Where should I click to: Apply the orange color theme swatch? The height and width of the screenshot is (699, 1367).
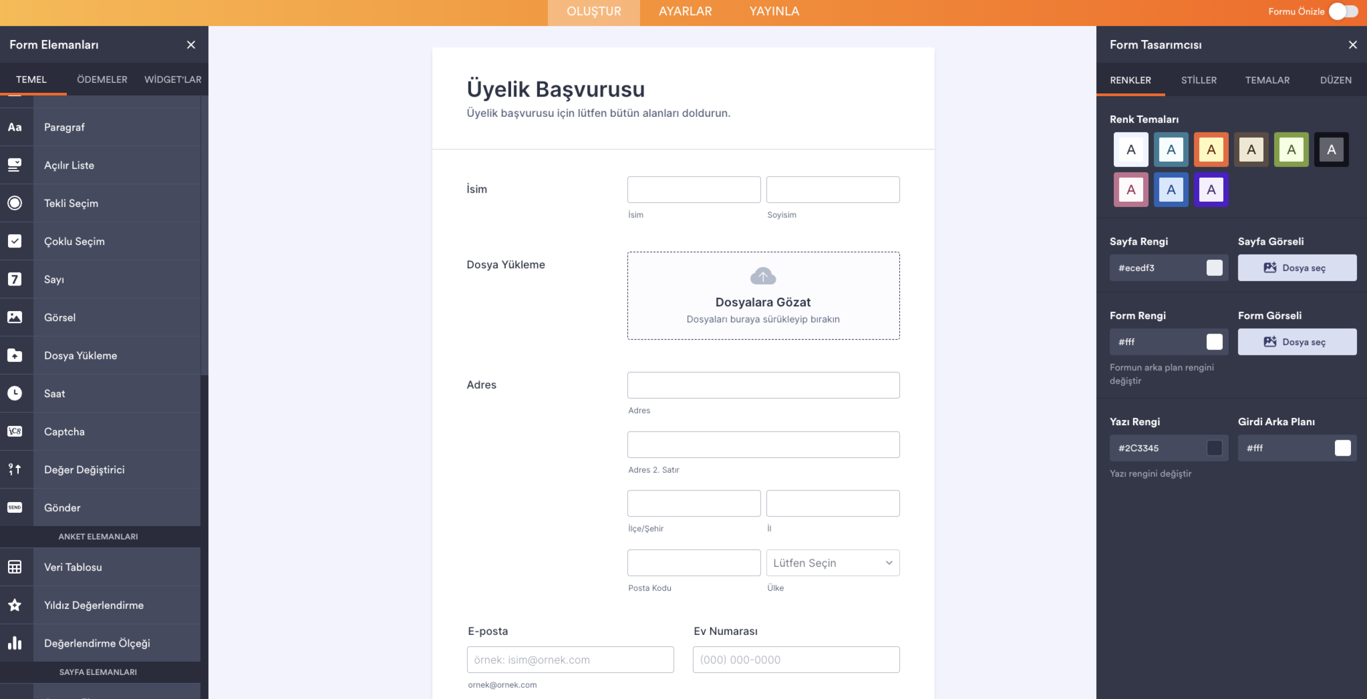click(x=1211, y=150)
